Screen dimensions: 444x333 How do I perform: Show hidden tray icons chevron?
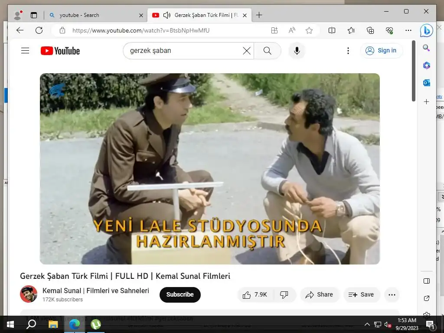coord(367,324)
